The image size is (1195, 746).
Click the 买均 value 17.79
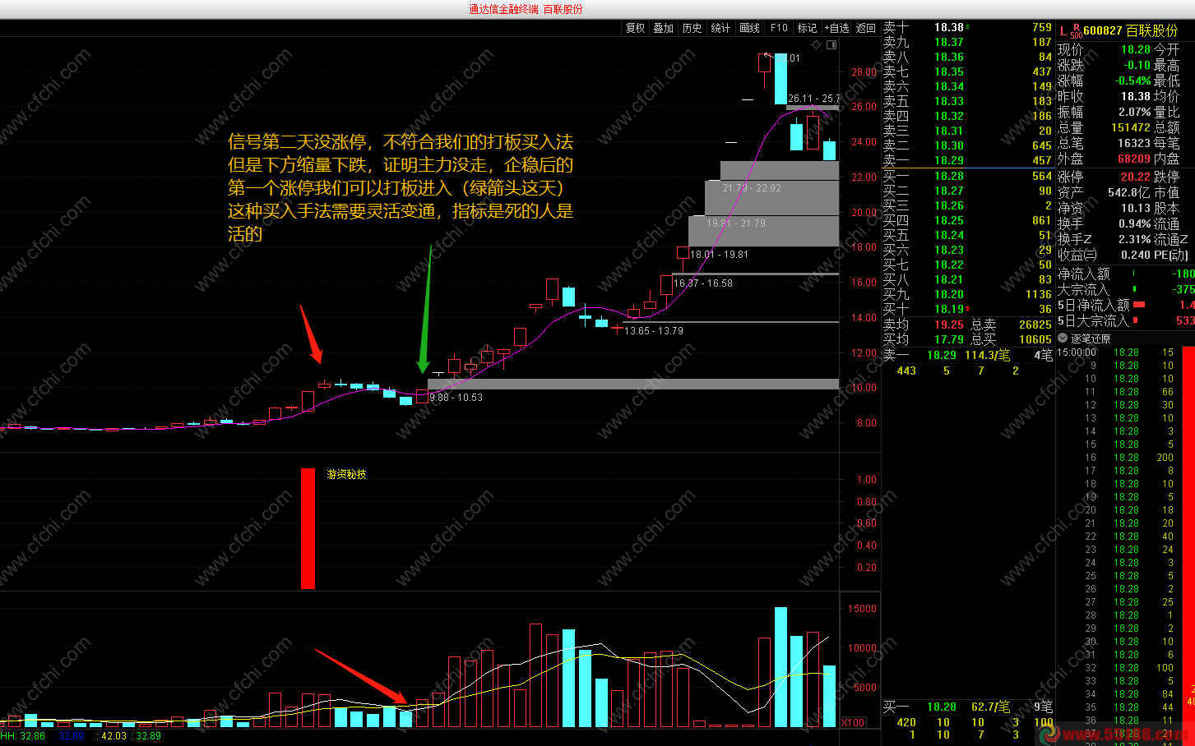(x=949, y=339)
